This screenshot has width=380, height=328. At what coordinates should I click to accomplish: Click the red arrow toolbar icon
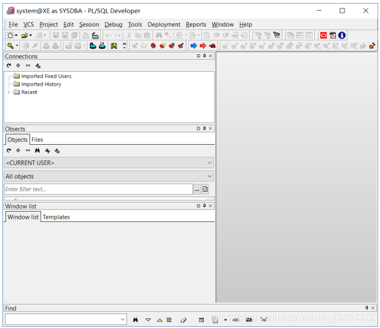point(203,46)
